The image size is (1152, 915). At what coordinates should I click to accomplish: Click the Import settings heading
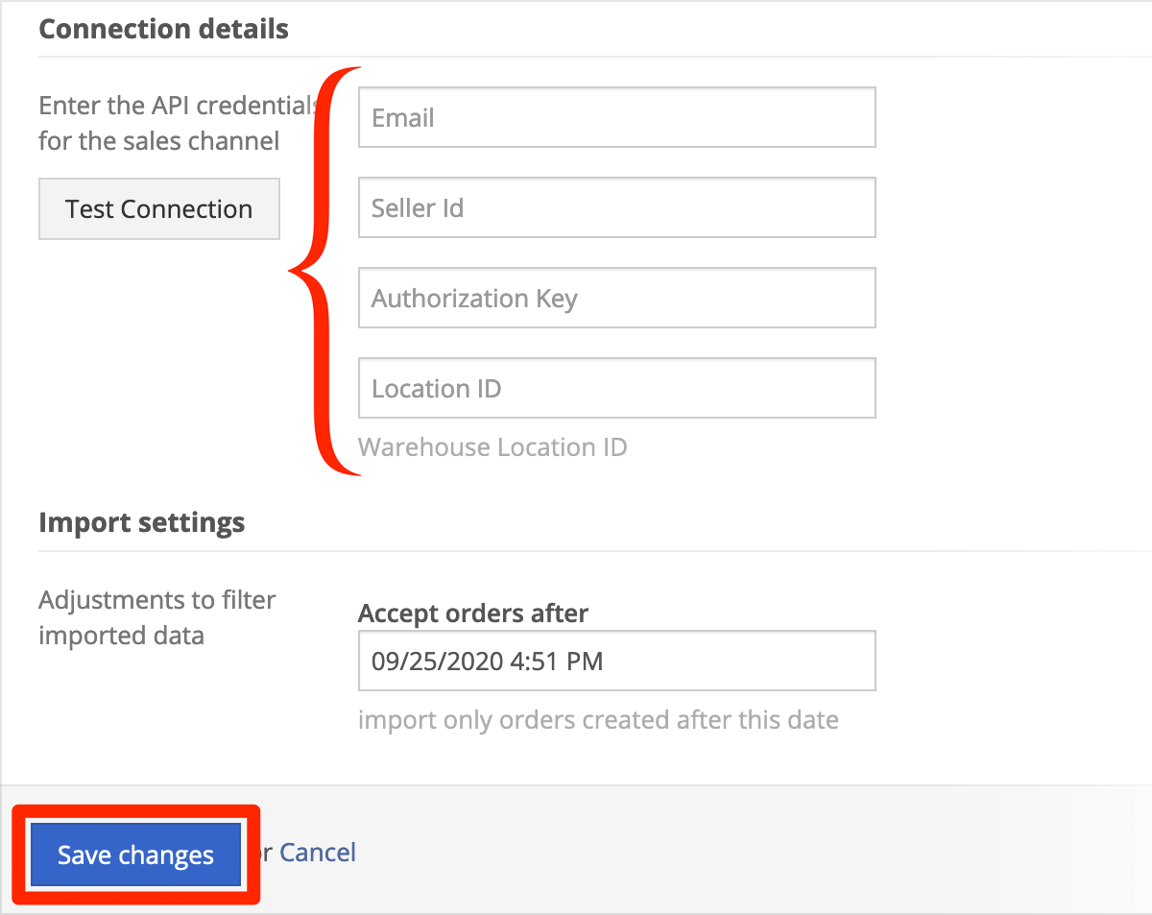pos(142,522)
